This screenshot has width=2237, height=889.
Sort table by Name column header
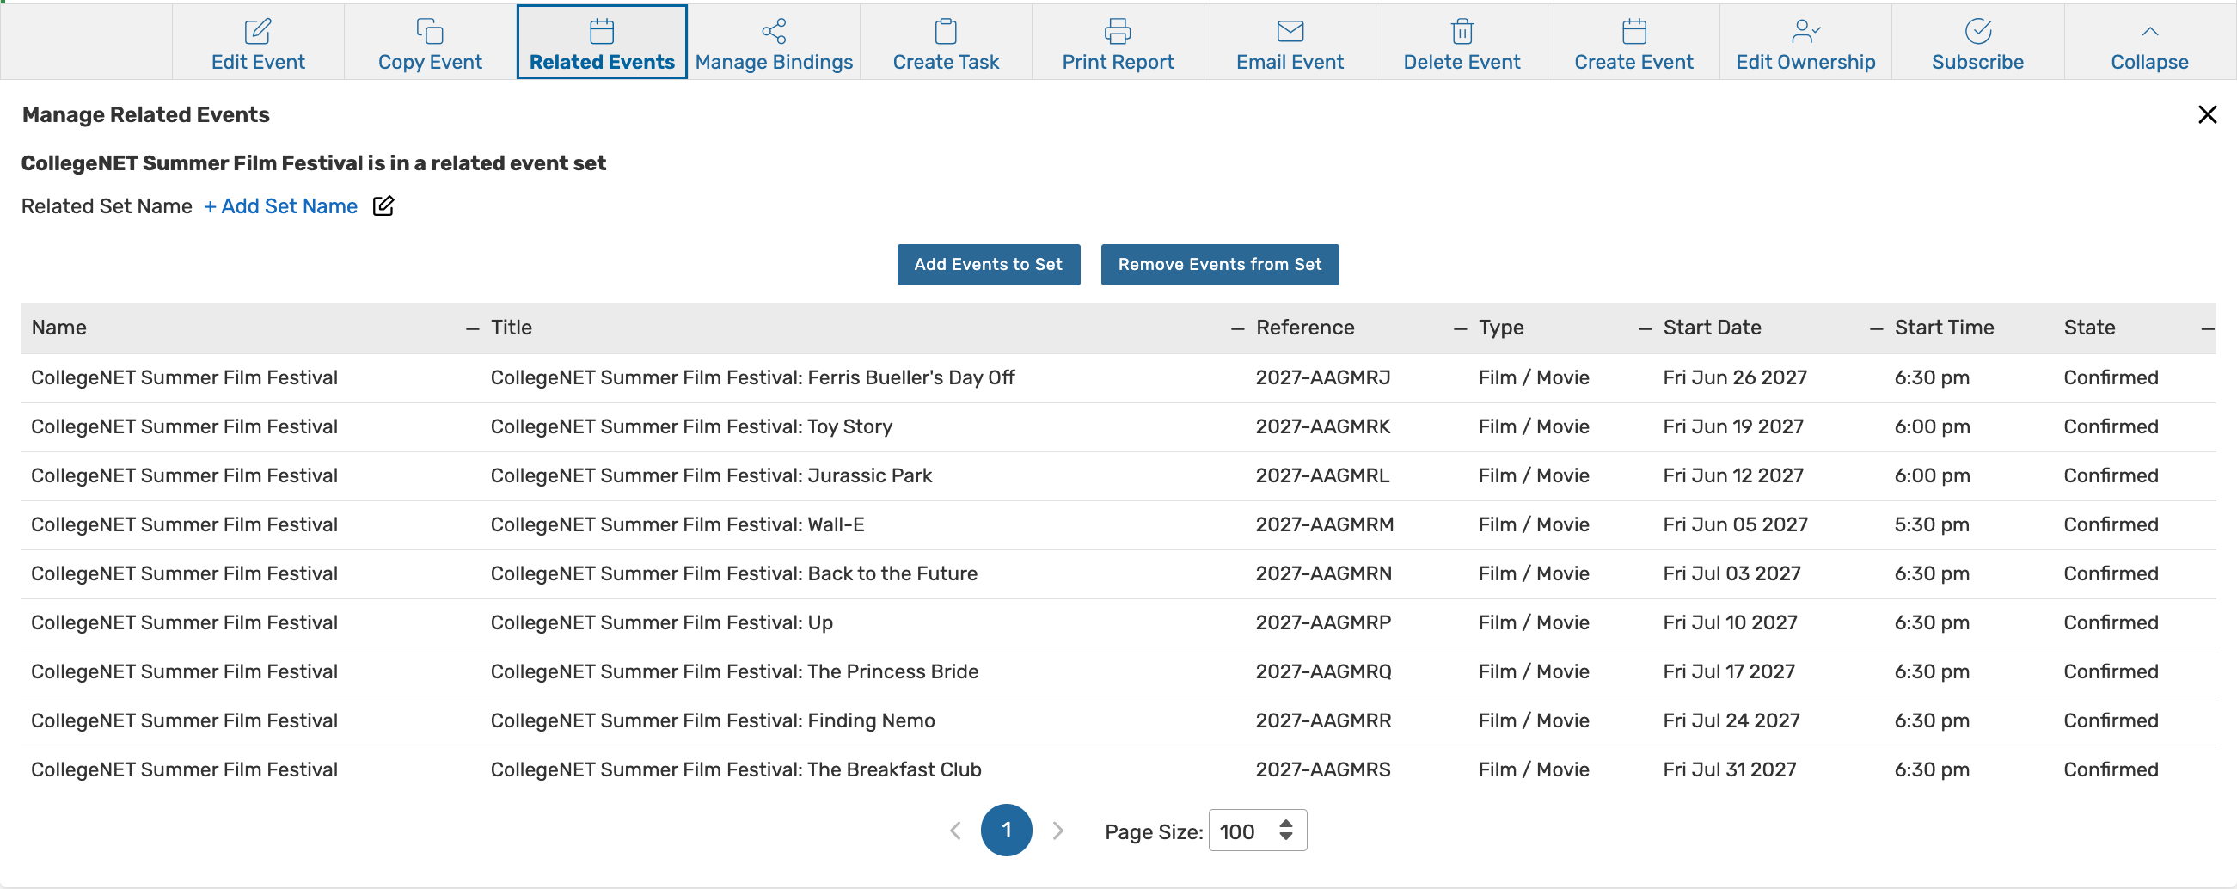click(59, 328)
